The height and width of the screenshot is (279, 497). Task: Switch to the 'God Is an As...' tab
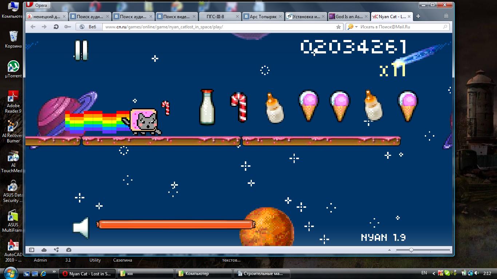348,16
